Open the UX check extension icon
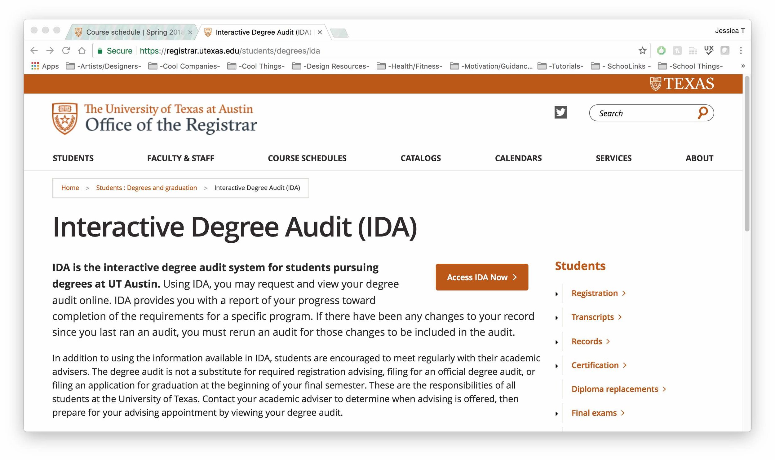 tap(709, 50)
